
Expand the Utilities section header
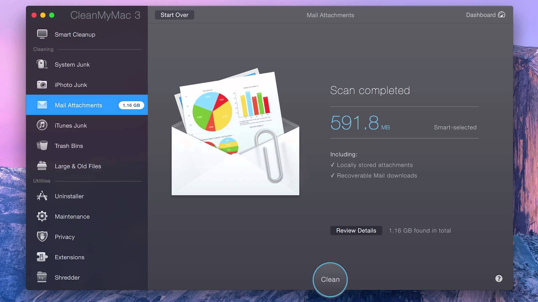click(x=41, y=181)
